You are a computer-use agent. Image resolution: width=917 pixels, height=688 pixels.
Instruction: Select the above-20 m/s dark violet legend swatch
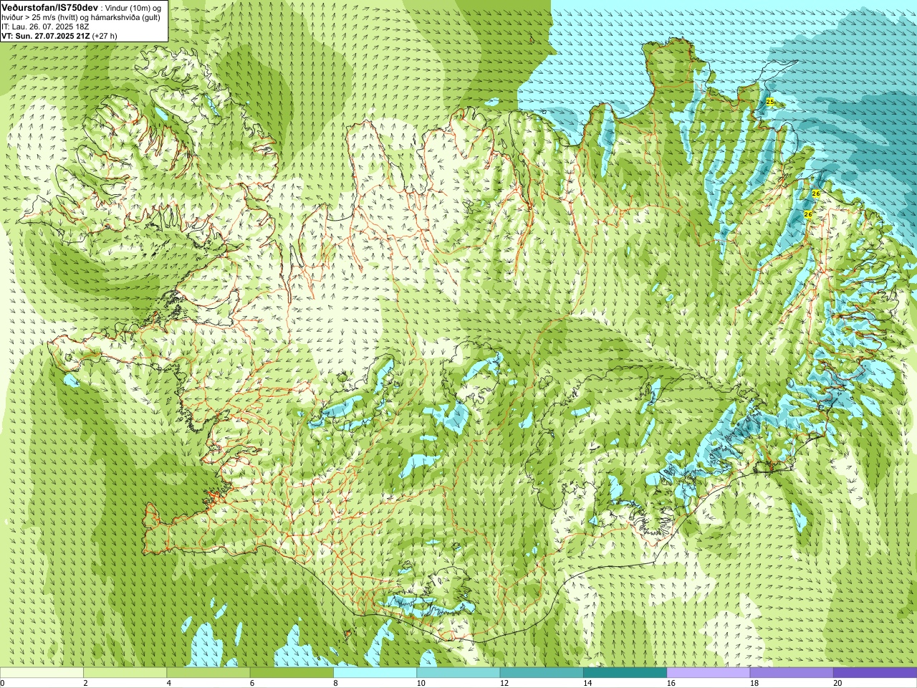(x=875, y=673)
